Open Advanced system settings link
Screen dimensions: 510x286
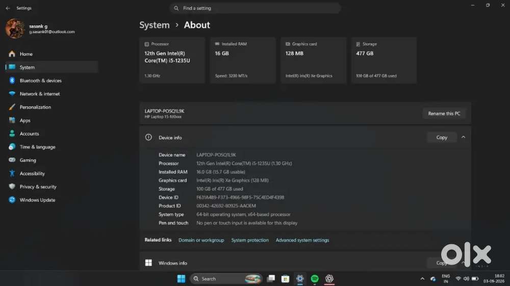pos(302,240)
